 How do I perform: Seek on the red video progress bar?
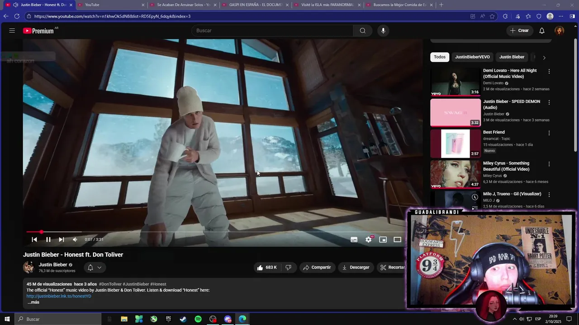[x=215, y=232]
